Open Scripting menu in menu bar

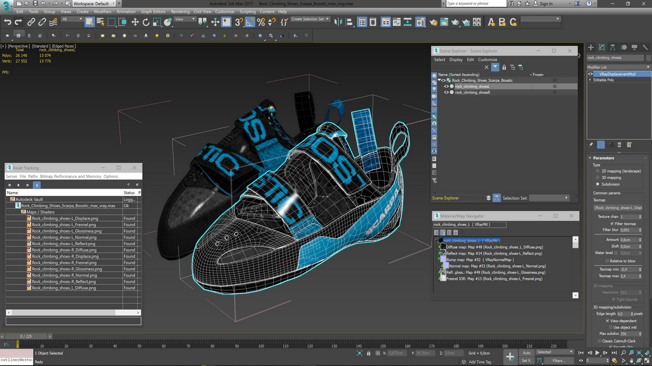click(248, 12)
